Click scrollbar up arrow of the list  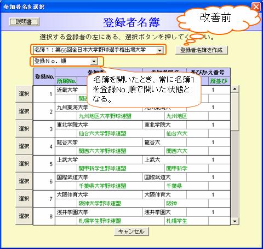[235, 89]
